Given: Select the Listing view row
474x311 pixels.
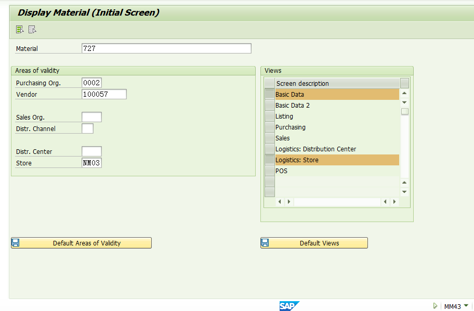Looking at the screenshot, I should pos(337,116).
